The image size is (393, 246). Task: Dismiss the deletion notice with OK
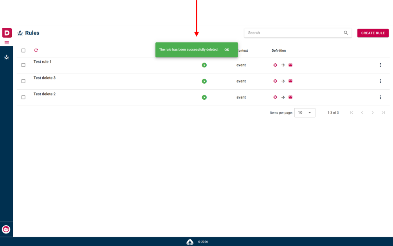227,50
